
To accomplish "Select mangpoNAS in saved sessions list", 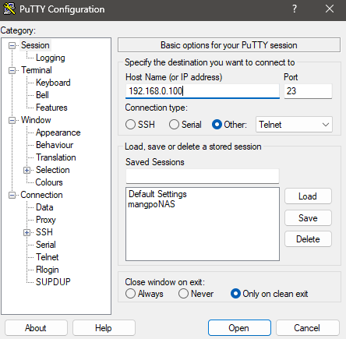I will 151,204.
